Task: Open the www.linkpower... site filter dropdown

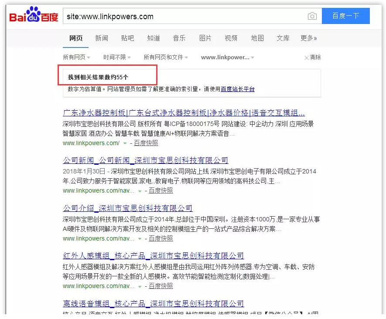Action: (228, 58)
